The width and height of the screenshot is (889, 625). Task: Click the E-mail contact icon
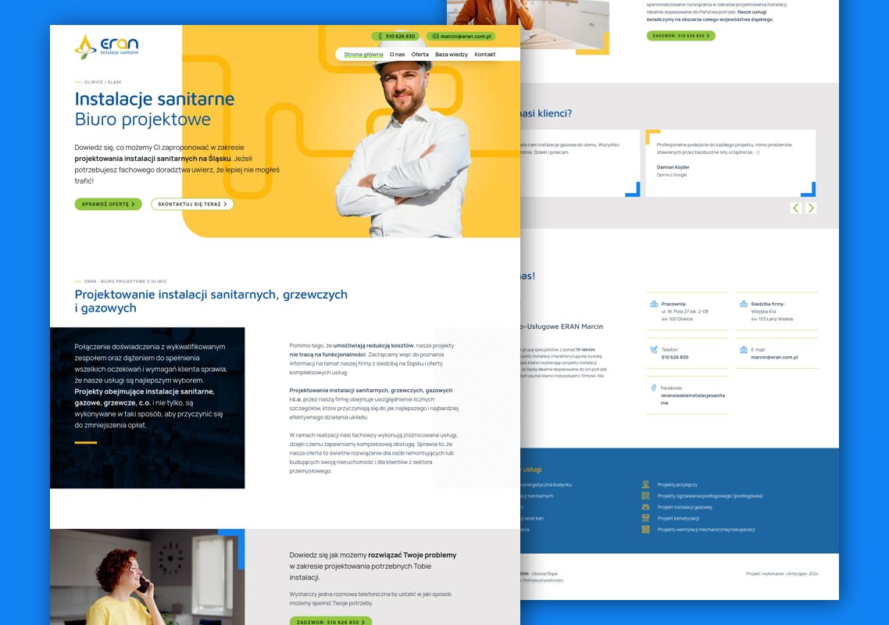pyautogui.click(x=743, y=350)
